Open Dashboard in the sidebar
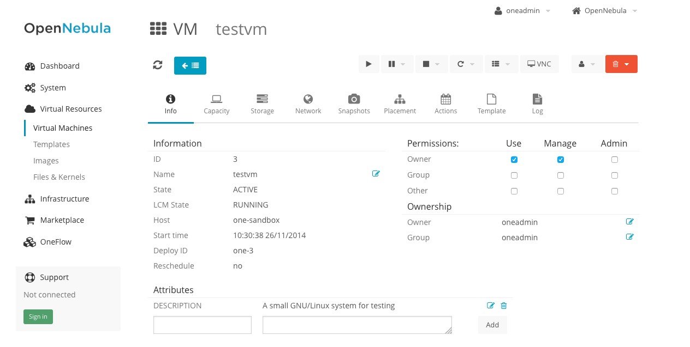690x347 pixels. (52, 66)
